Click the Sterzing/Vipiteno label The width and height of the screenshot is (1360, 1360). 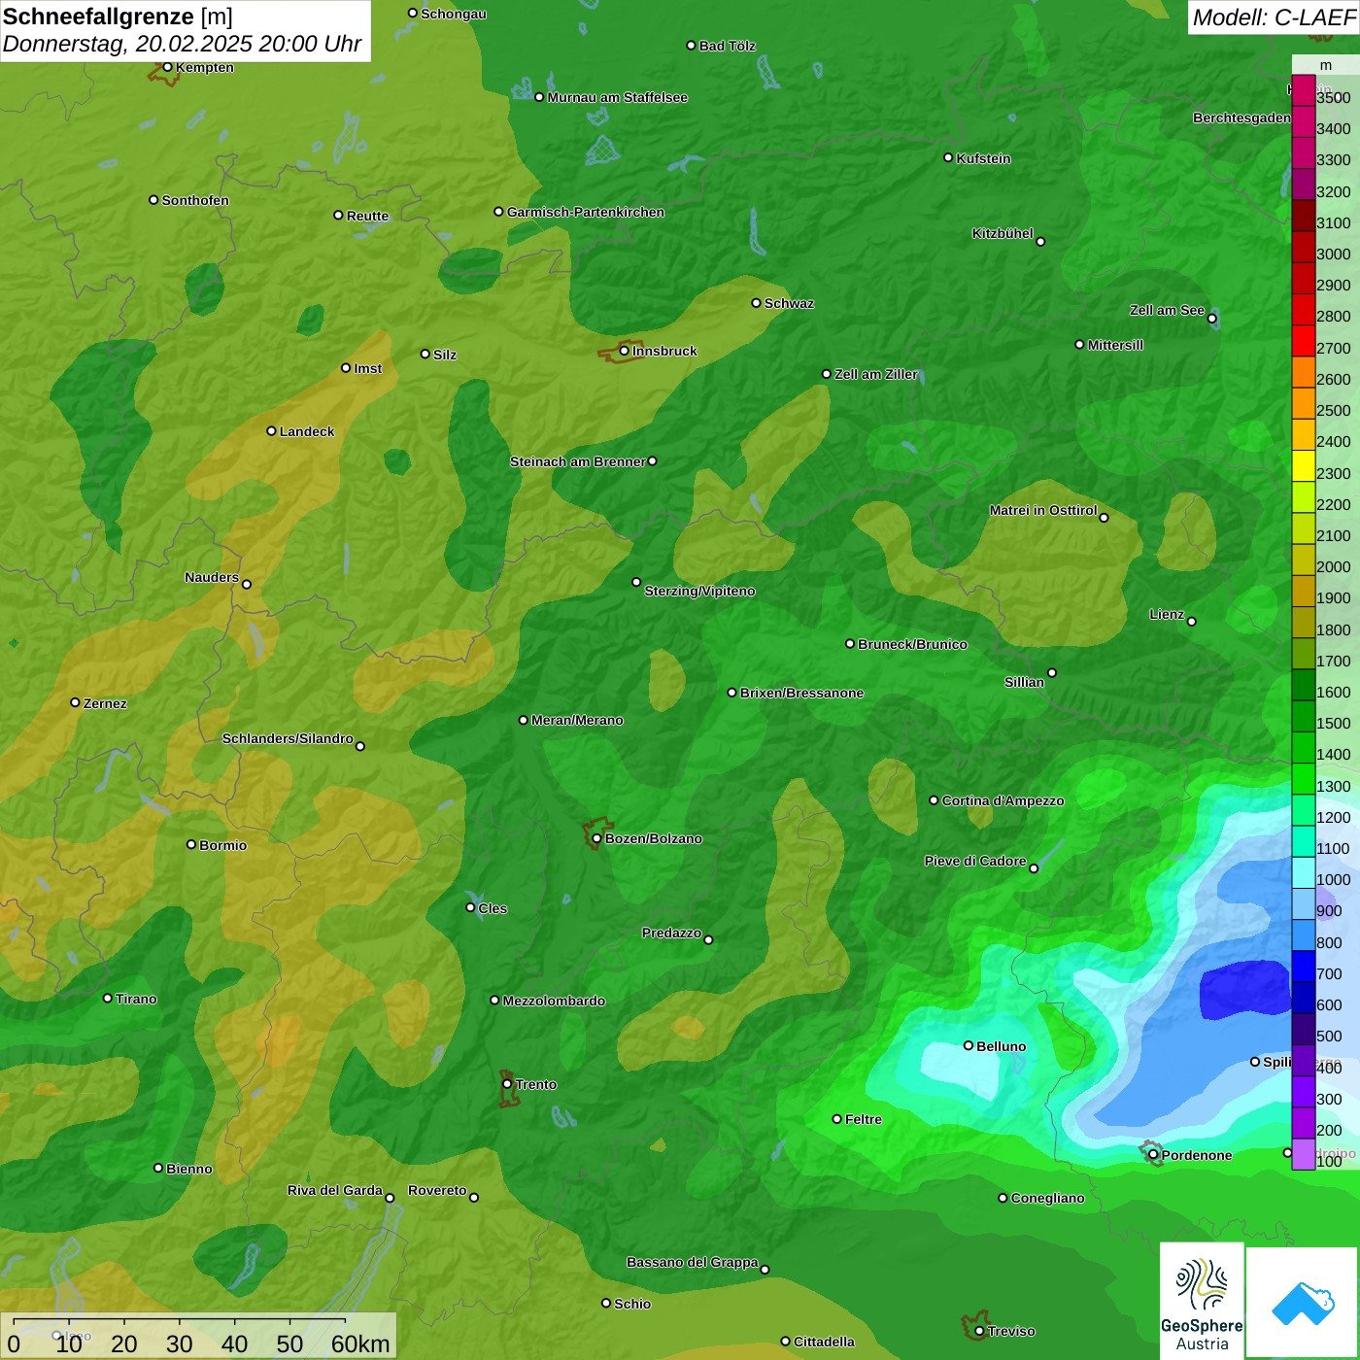(x=699, y=591)
